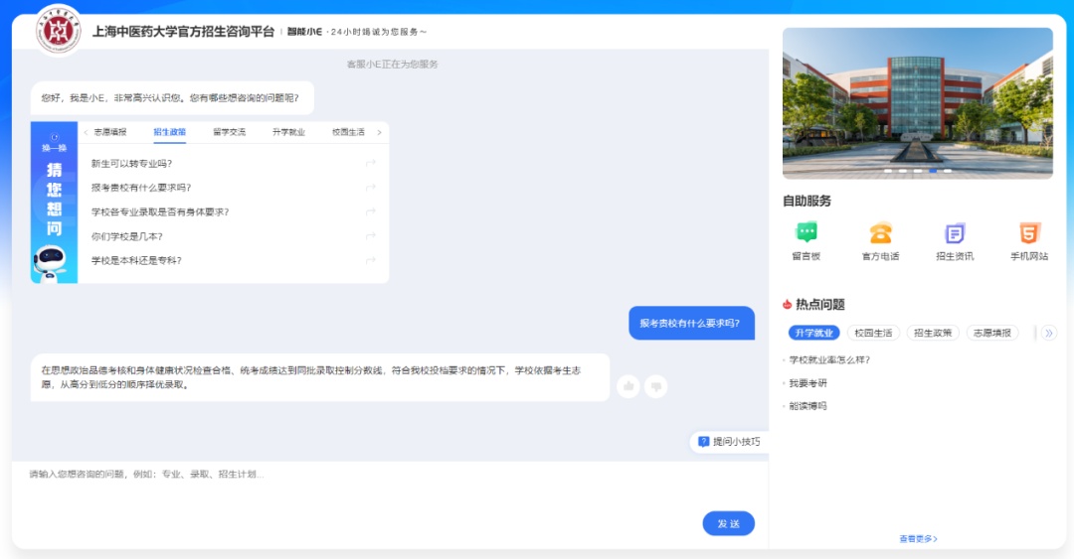The height and width of the screenshot is (559, 1074).
Task: Click the active carousel indicator dot on banner
Action: pyautogui.click(x=933, y=171)
